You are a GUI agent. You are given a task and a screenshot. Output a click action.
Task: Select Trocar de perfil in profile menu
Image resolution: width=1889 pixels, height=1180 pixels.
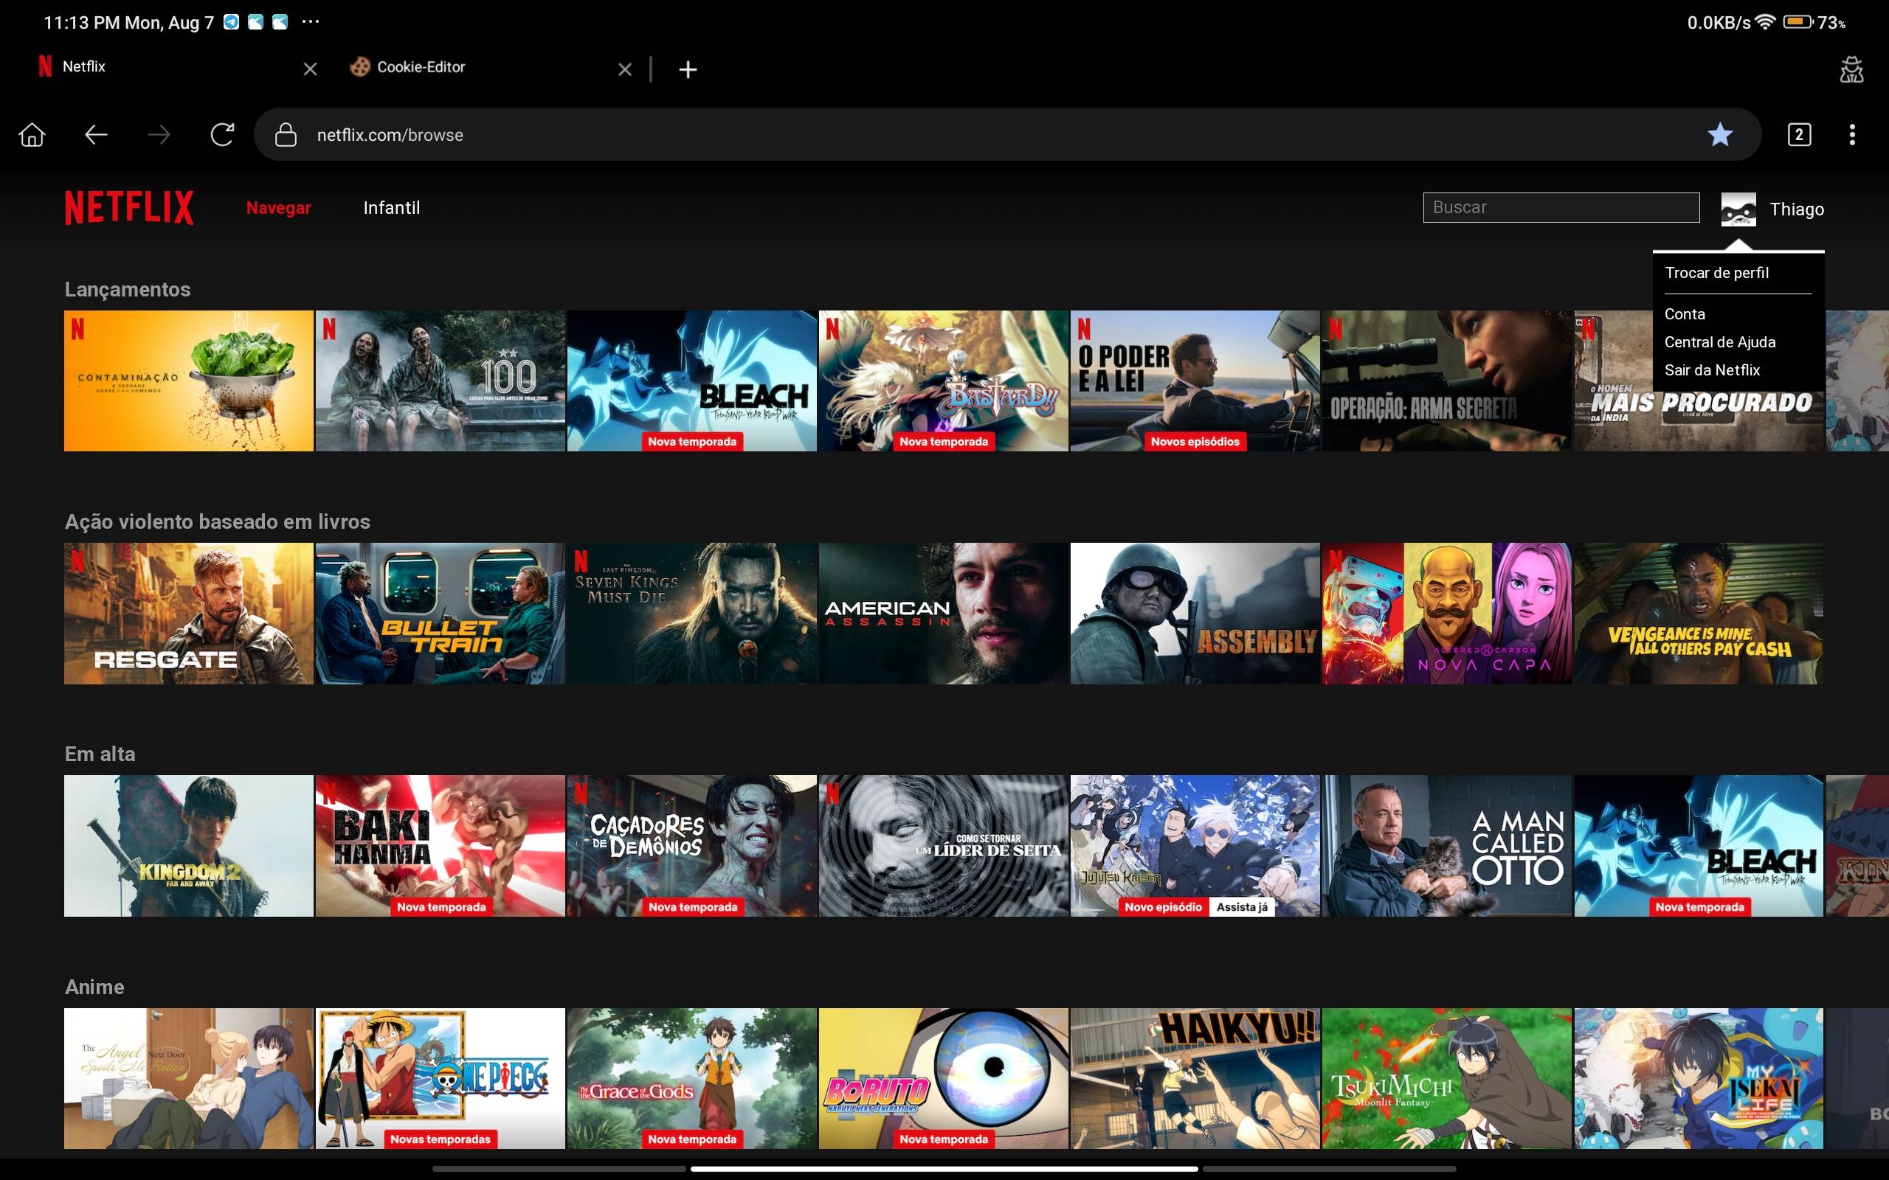1716,273
